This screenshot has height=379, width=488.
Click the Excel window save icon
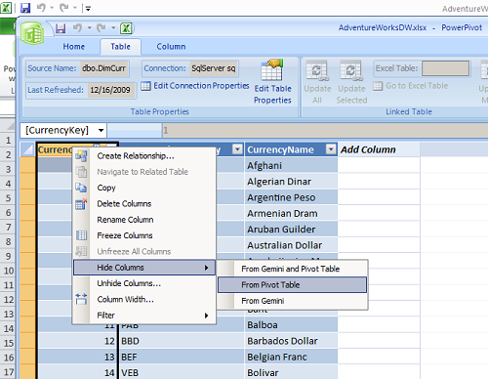click(25, 8)
